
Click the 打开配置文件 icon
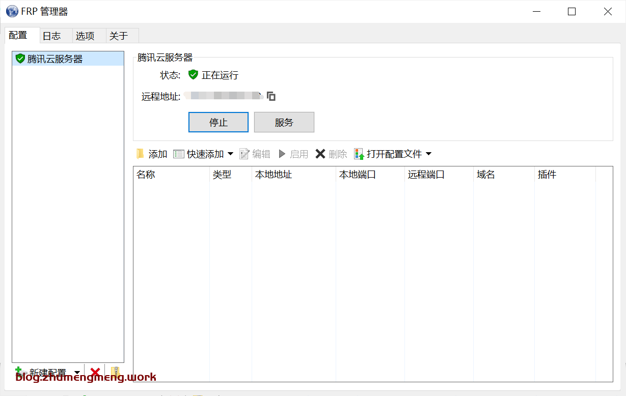pyautogui.click(x=359, y=154)
